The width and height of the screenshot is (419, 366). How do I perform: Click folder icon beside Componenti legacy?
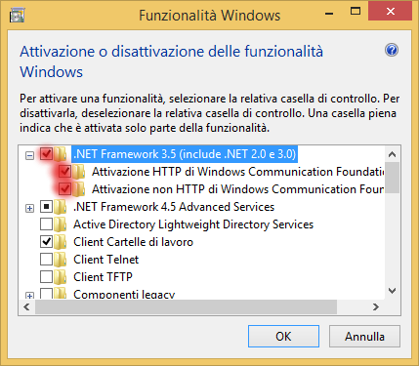click(x=60, y=294)
